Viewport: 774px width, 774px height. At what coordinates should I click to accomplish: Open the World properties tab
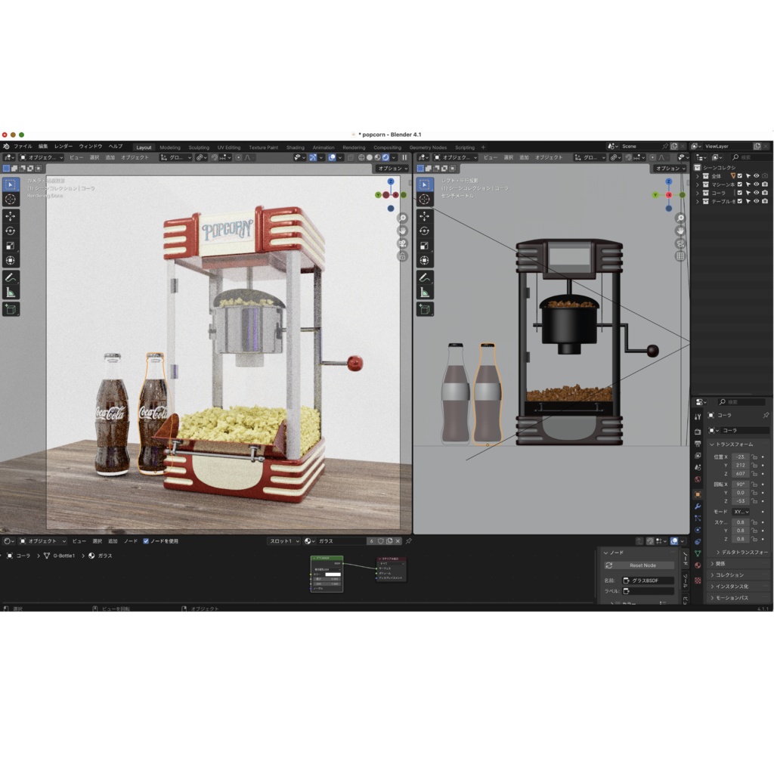pos(698,479)
